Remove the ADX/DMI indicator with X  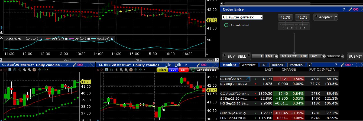(1, 38)
